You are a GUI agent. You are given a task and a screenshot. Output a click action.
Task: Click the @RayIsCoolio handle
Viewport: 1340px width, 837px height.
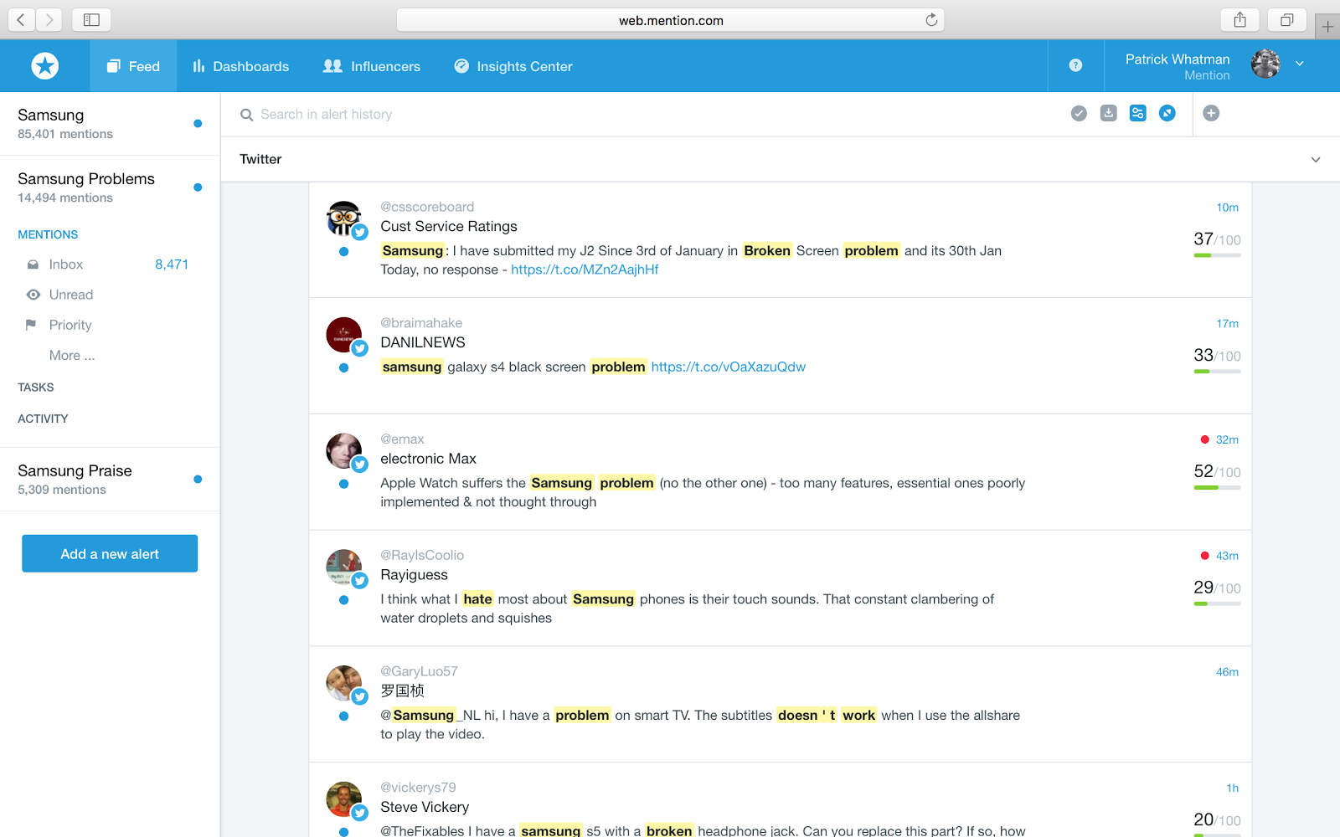422,555
